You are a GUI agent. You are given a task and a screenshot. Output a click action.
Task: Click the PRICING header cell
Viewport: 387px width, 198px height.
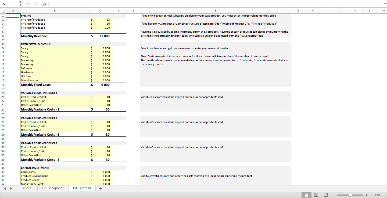click(55, 16)
